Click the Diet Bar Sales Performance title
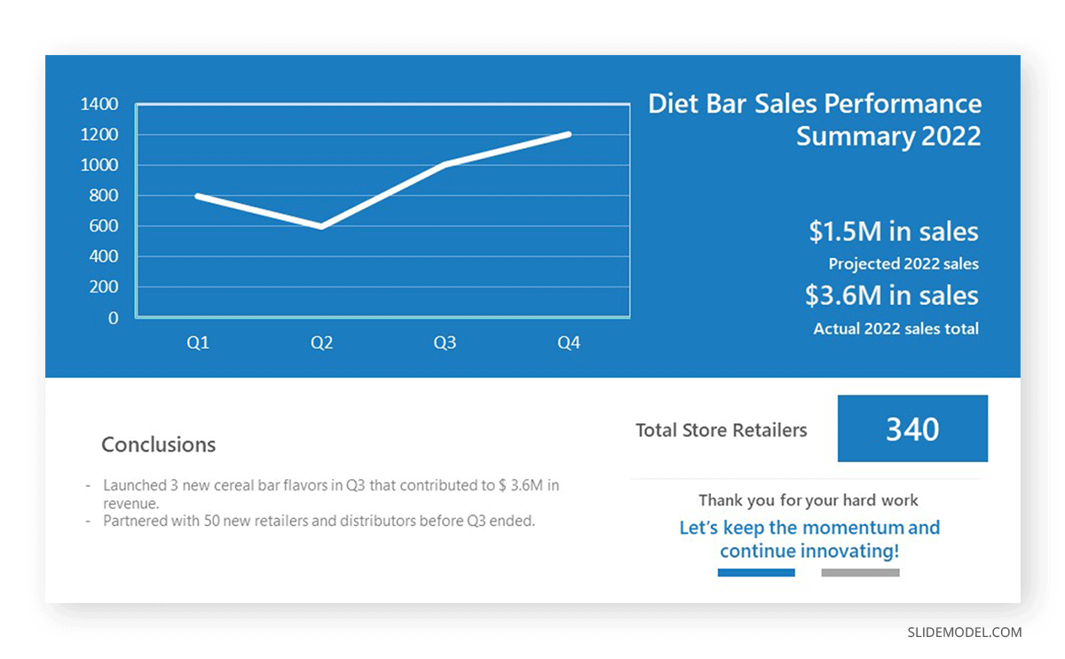1065x659 pixels. [x=815, y=120]
